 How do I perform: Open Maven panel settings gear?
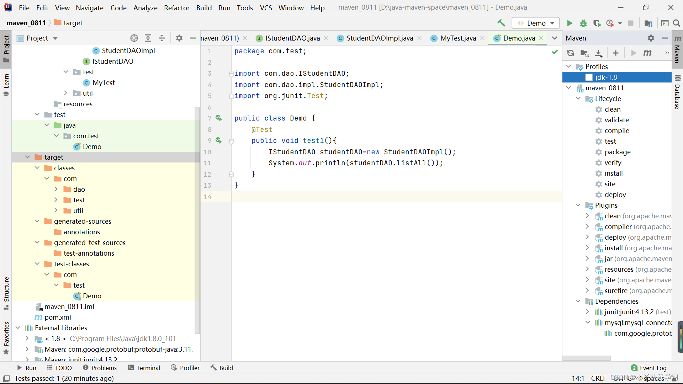pyautogui.click(x=651, y=38)
